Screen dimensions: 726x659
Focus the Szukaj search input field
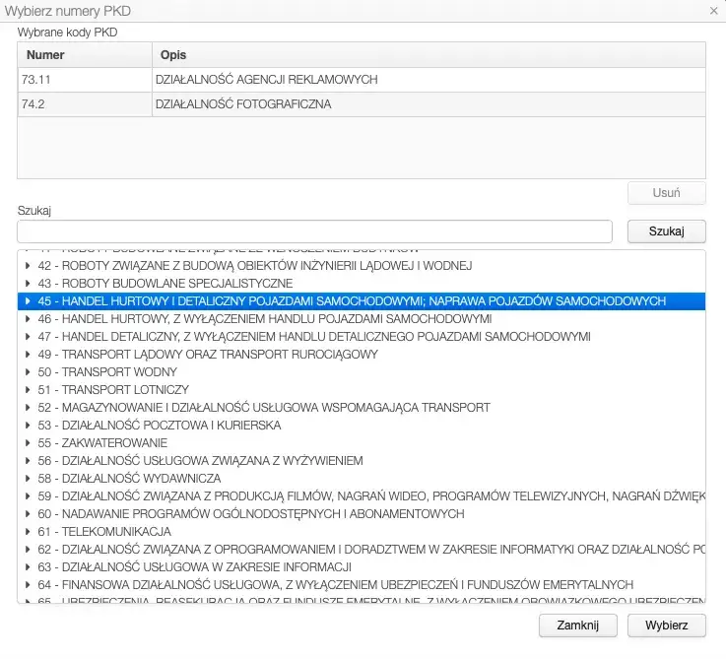(x=315, y=231)
